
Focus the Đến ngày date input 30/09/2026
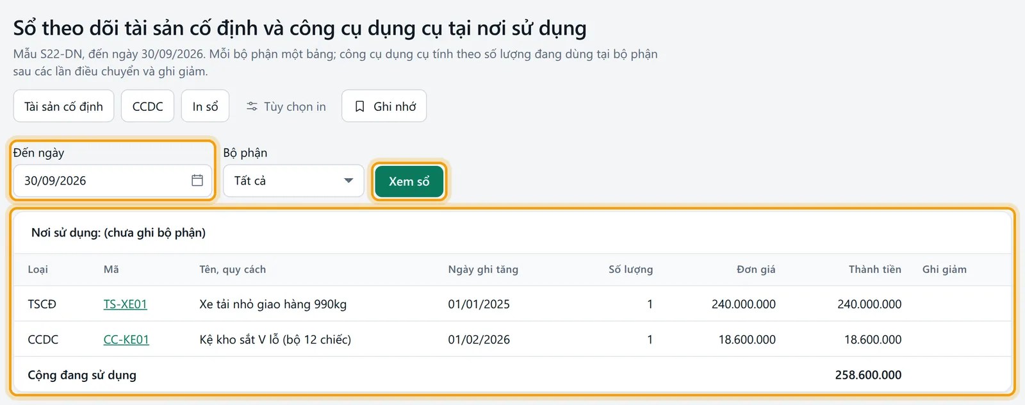pyautogui.click(x=113, y=181)
